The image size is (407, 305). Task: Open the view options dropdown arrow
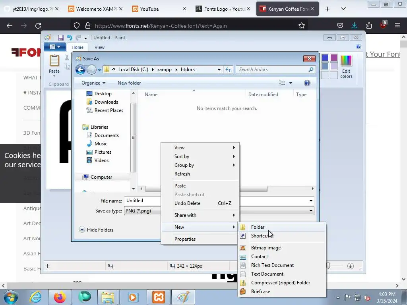291,83
